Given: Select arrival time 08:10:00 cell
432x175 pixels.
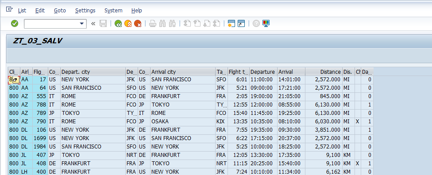Looking at the screenshot, I should click(x=291, y=122).
